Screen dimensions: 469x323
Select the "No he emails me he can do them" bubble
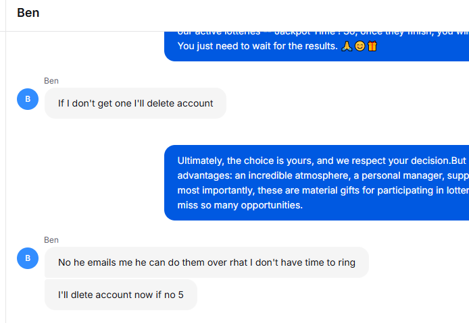pos(206,262)
